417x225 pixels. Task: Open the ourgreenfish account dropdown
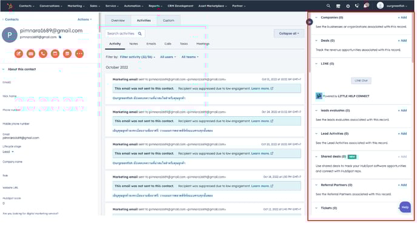pos(397,6)
